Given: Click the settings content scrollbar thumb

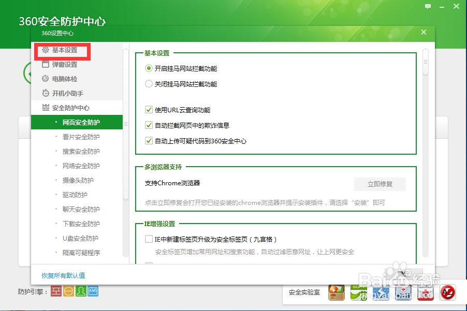Looking at the screenshot, I should [x=425, y=62].
